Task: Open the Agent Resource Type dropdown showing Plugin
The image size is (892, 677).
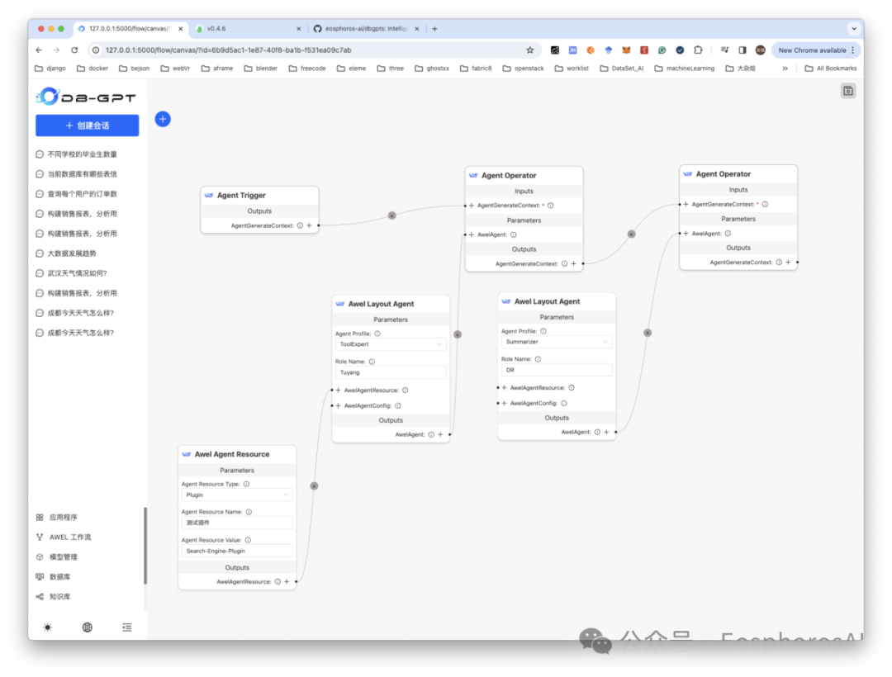Action: pos(237,495)
